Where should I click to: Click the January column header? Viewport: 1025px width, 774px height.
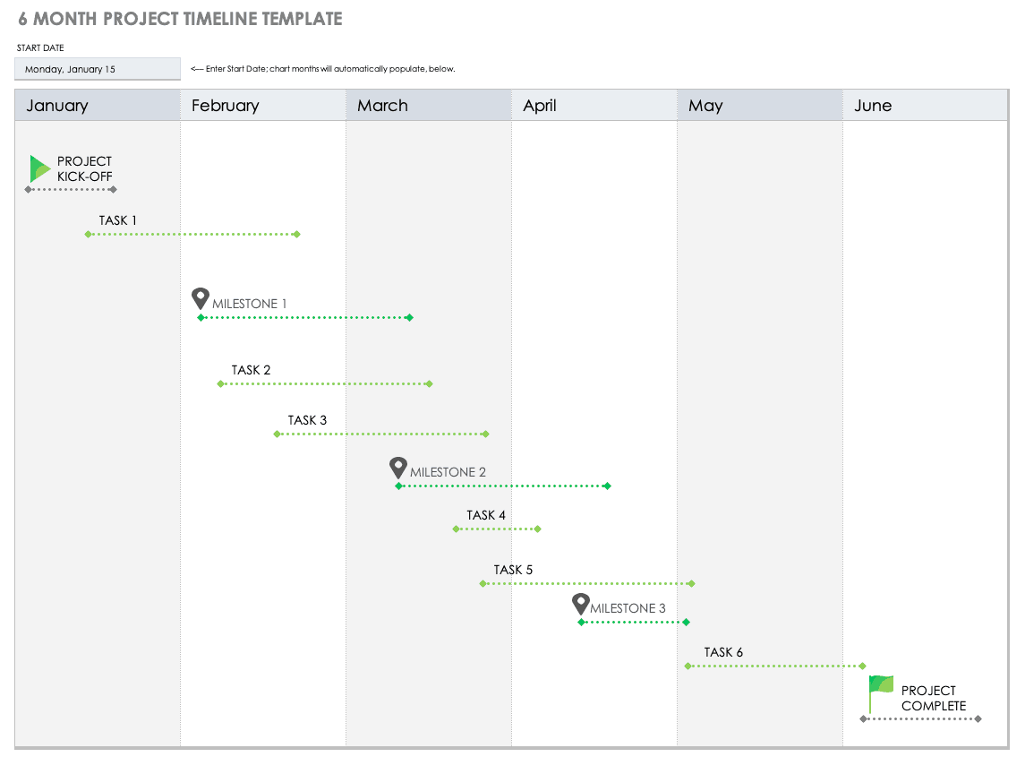[x=56, y=105]
